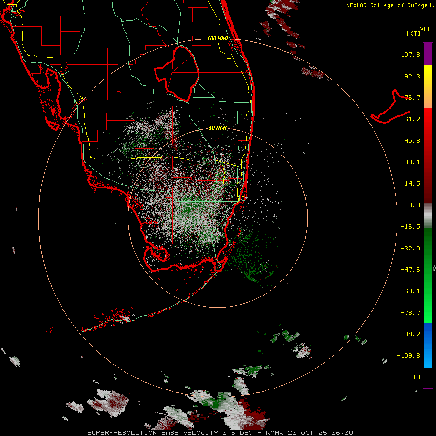
Task: Select the -63.1 scale value
Action: [x=410, y=291]
